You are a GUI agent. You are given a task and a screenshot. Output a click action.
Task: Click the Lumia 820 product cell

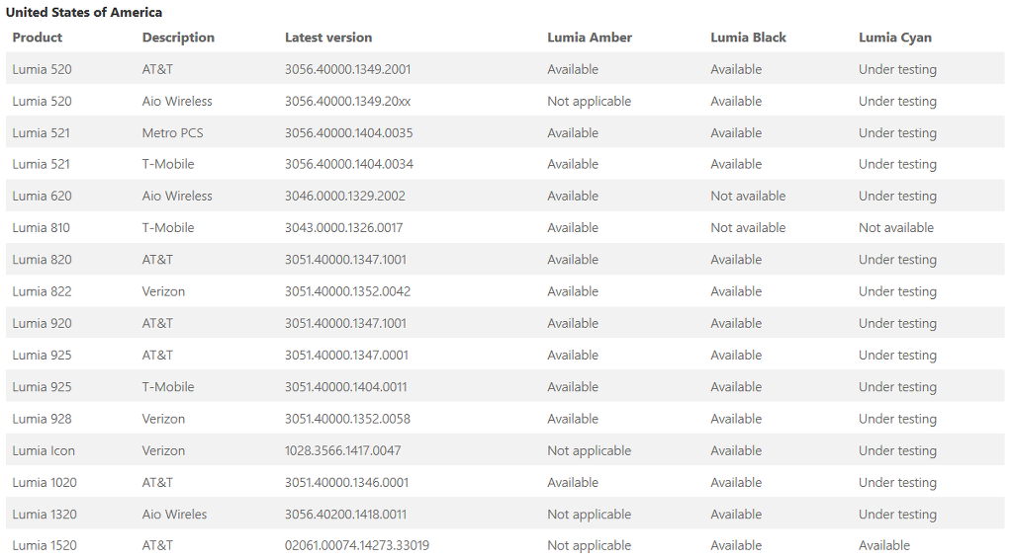click(42, 259)
